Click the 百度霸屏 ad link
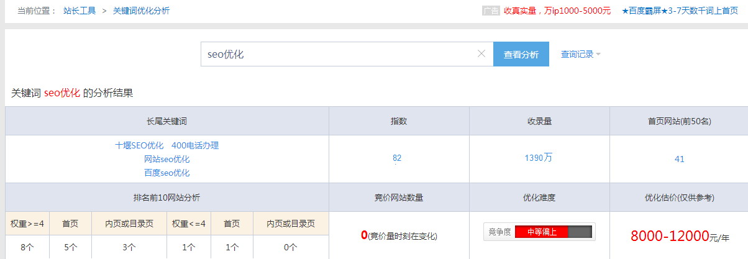This screenshot has width=748, height=259. 680,11
